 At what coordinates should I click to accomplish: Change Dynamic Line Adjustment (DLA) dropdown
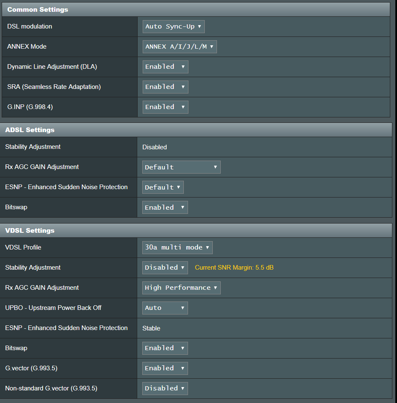[x=165, y=67]
